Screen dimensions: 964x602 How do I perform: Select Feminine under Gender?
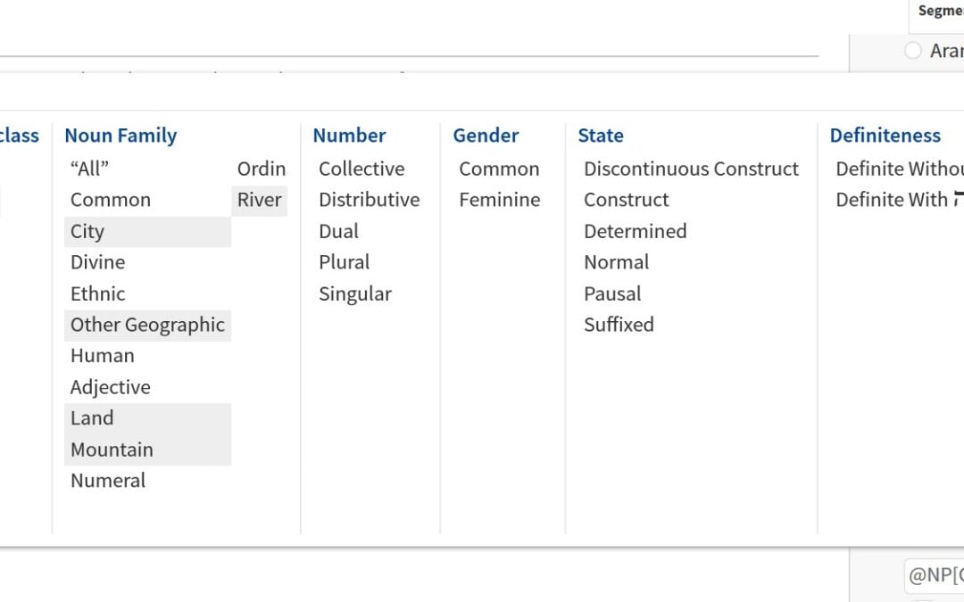tap(500, 201)
